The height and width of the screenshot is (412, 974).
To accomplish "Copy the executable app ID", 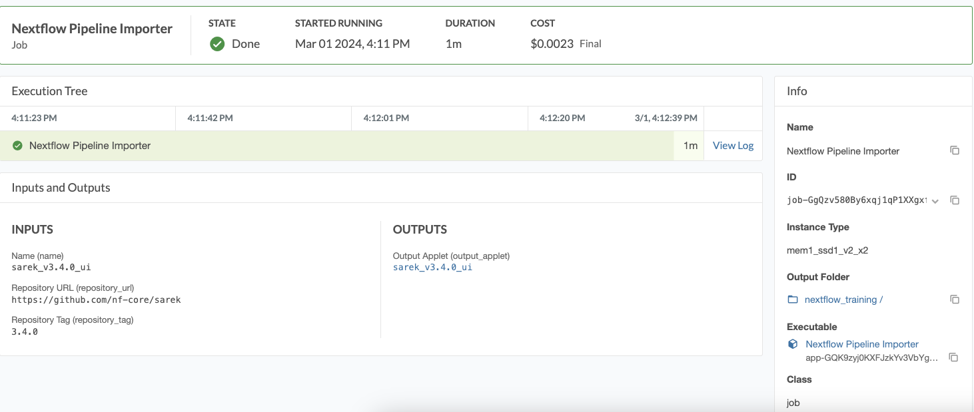I will click(x=954, y=357).
